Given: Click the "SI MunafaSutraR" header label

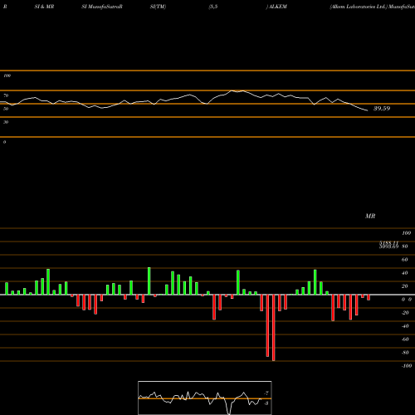Looking at the screenshot, I should (x=102, y=7).
